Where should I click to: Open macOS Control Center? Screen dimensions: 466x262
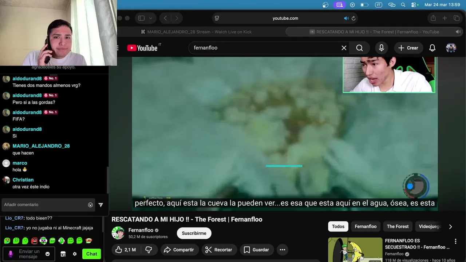point(414,5)
